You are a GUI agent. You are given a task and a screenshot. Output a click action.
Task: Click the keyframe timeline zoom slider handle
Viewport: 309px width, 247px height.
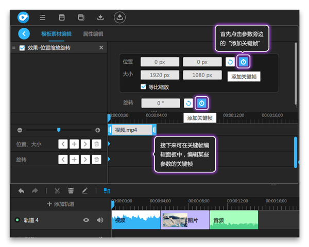(59, 130)
